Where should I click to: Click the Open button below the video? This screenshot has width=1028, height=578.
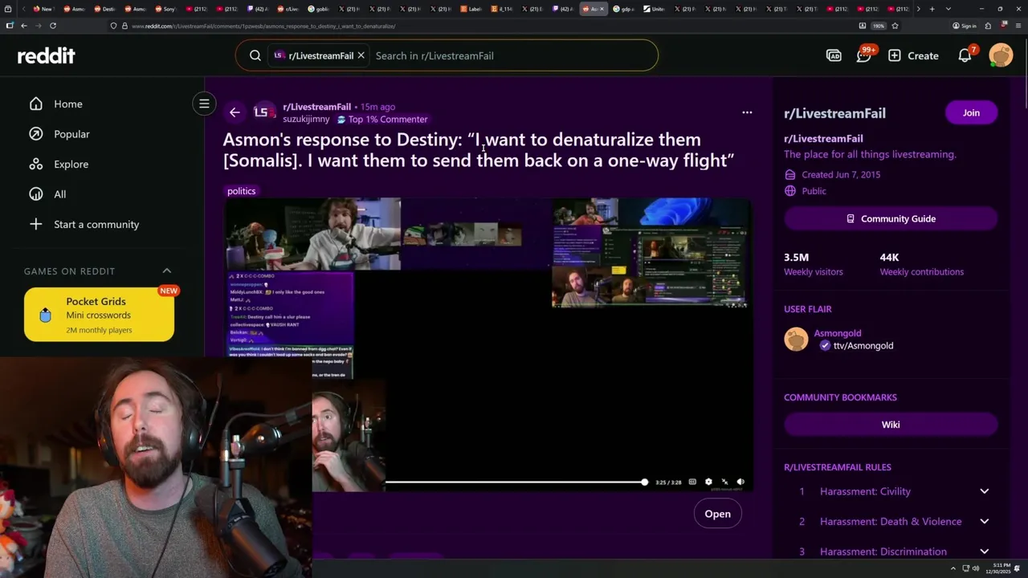(717, 514)
